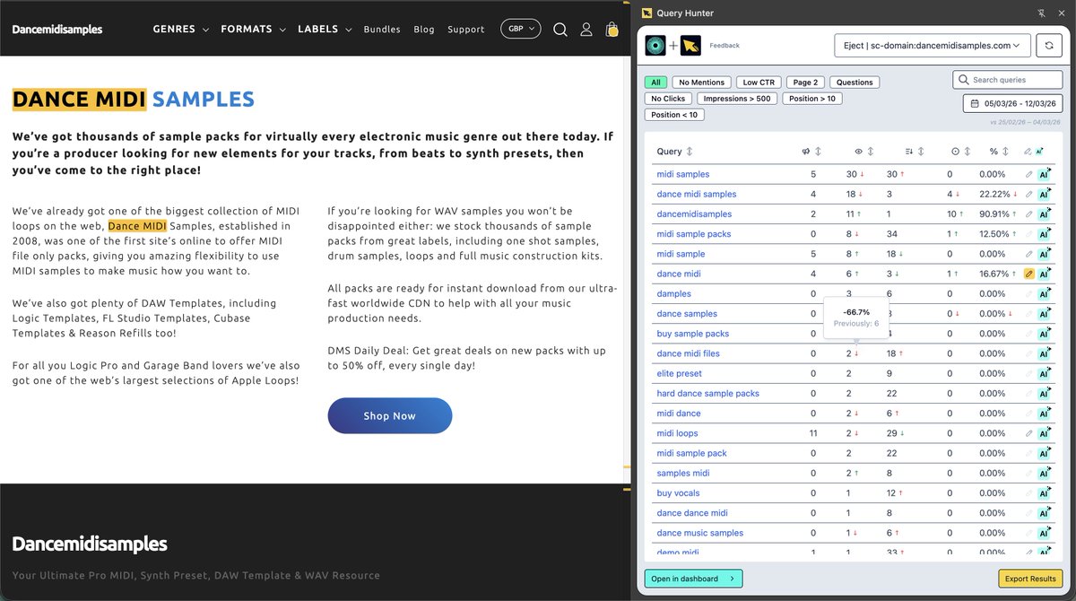Click the highlighted yellow pencil icon for dance midi

point(1028,274)
